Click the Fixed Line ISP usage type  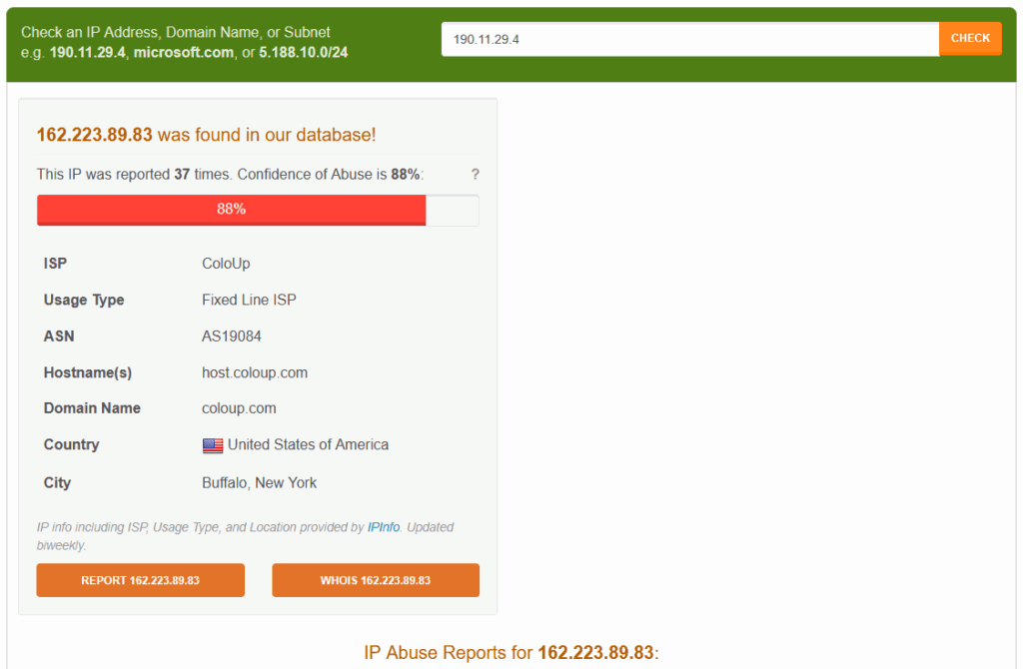point(249,300)
